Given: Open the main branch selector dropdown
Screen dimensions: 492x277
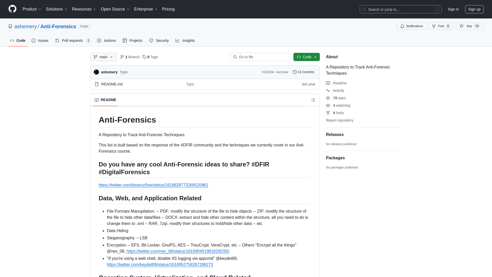Looking at the screenshot, I should tap(104, 57).
